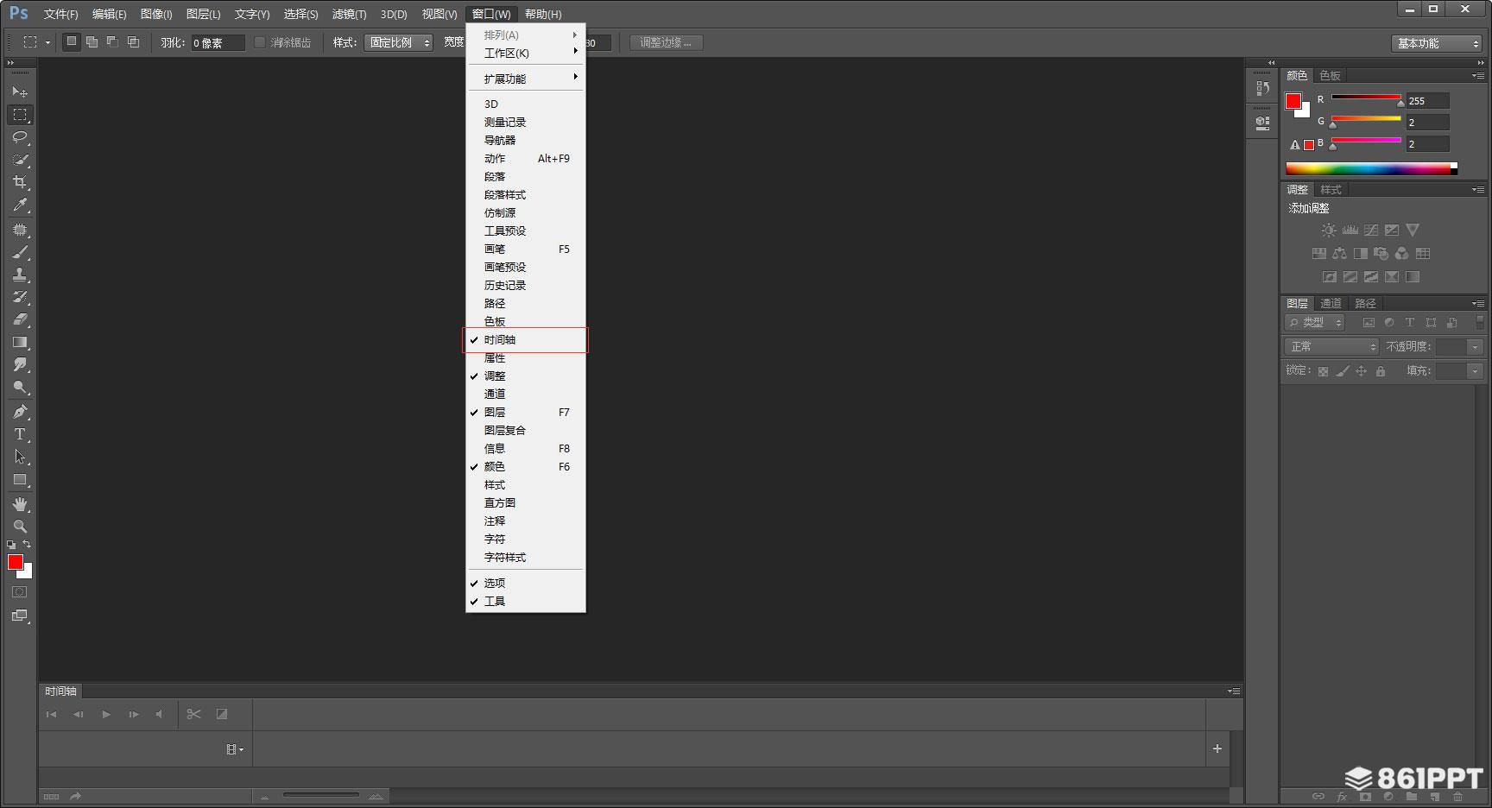Select the Rectangular Marquee tool in toolbox
Screen dimensions: 1492x808
point(20,114)
